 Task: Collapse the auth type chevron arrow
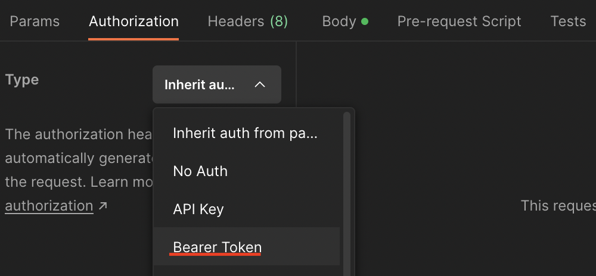[259, 84]
